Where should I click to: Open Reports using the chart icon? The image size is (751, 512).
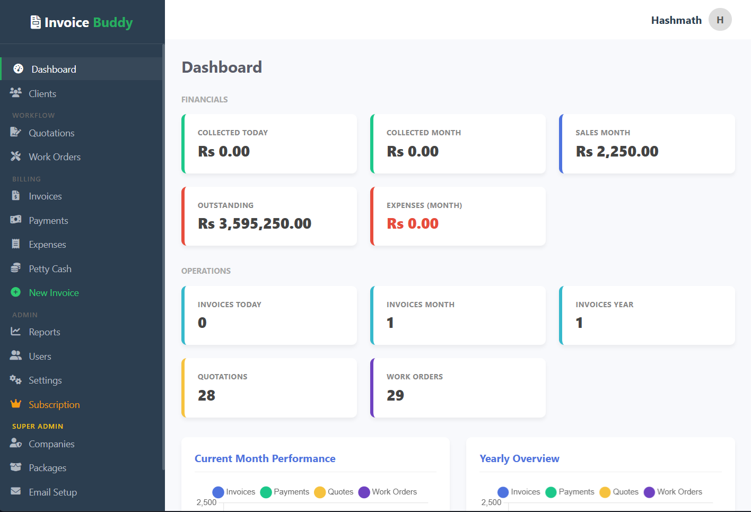(x=16, y=331)
